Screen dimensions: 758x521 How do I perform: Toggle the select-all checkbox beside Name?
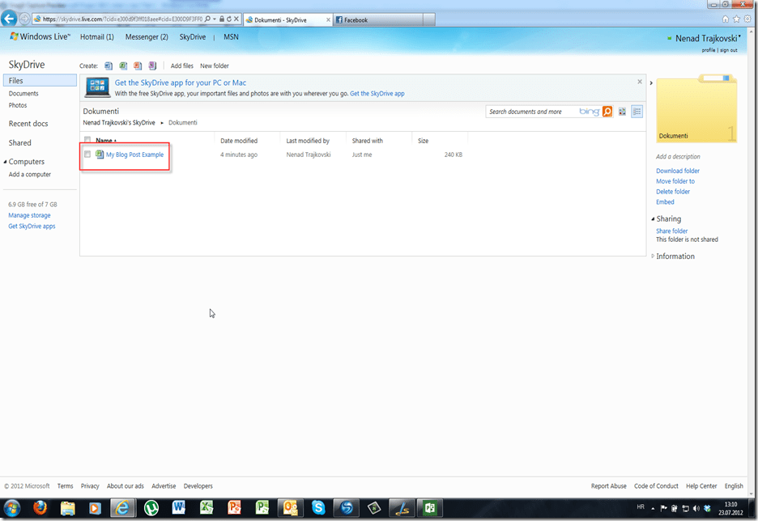click(x=87, y=140)
